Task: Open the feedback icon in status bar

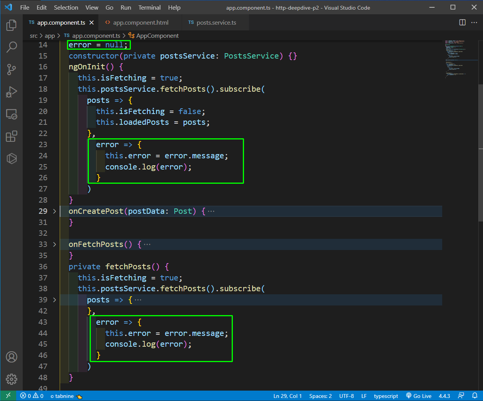Action: pyautogui.click(x=461, y=396)
